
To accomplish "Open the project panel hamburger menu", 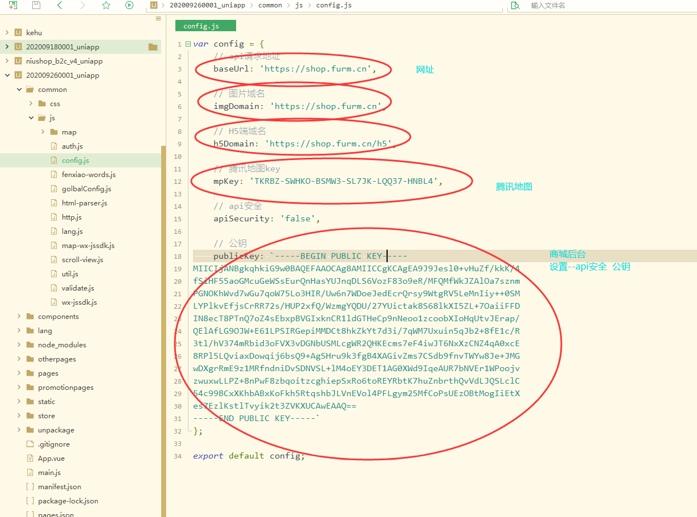I will tap(158, 19).
